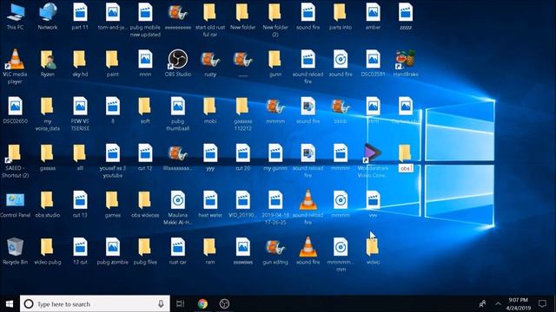Image resolution: width=556 pixels, height=312 pixels.
Task: Select the 'SAEED - Shortcut (2)' folder shortcut
Action: [15, 160]
